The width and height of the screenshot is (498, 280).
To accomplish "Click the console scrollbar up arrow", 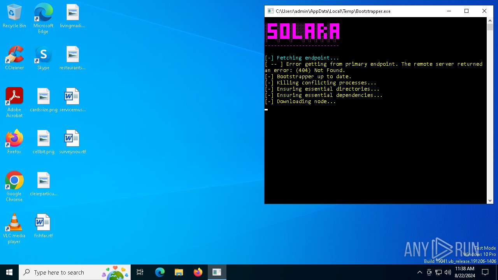I will tap(490, 20).
